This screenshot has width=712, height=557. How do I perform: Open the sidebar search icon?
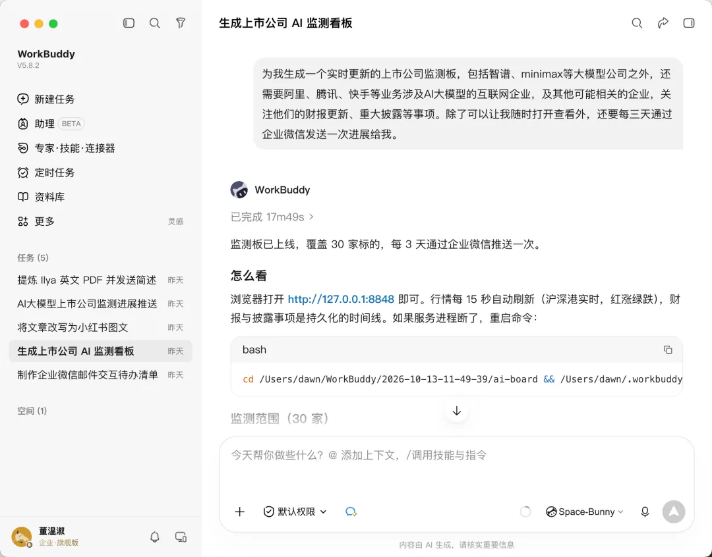[155, 23]
